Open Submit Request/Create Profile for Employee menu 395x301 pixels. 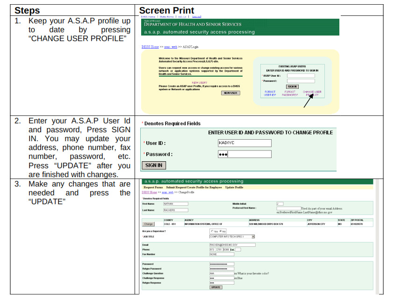[x=194, y=187]
